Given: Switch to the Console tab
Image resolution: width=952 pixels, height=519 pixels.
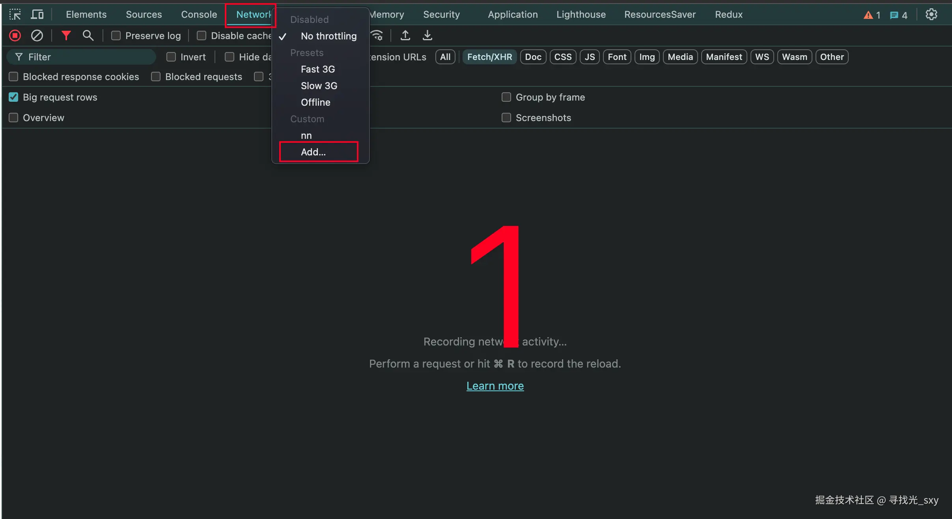Looking at the screenshot, I should (x=199, y=15).
